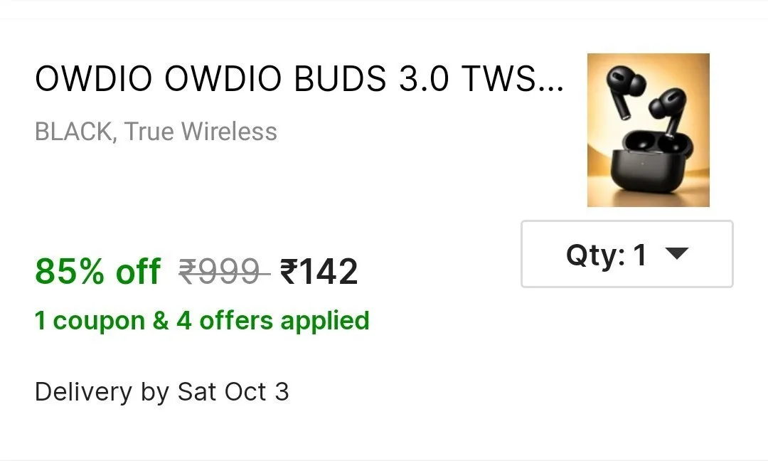This screenshot has height=461, width=768.
Task: Click the ₹142 final price
Action: 319,272
